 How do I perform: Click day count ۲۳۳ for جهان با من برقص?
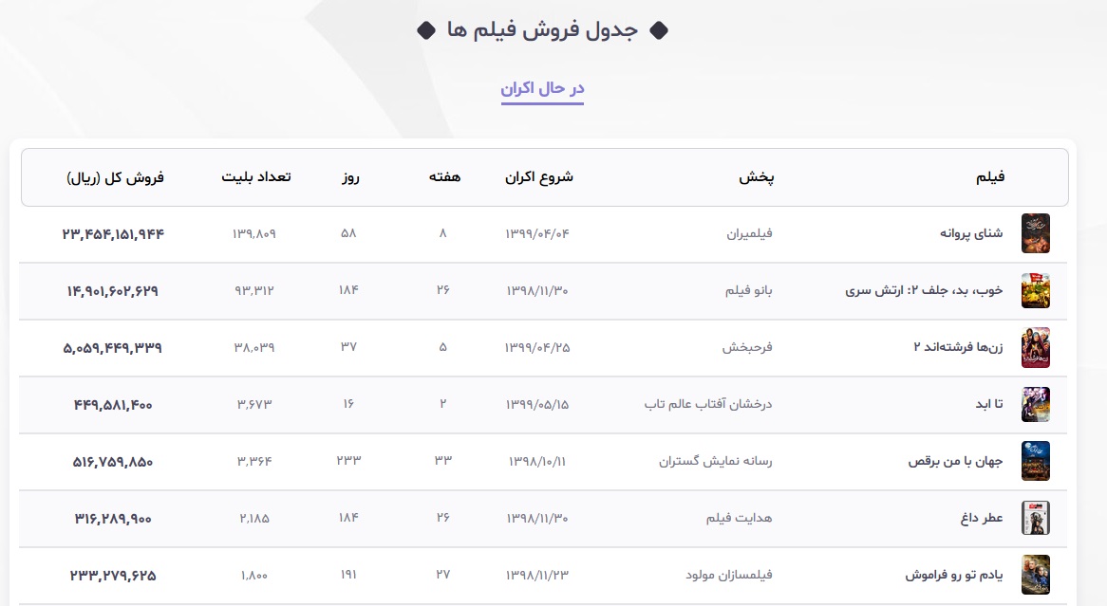(348, 461)
